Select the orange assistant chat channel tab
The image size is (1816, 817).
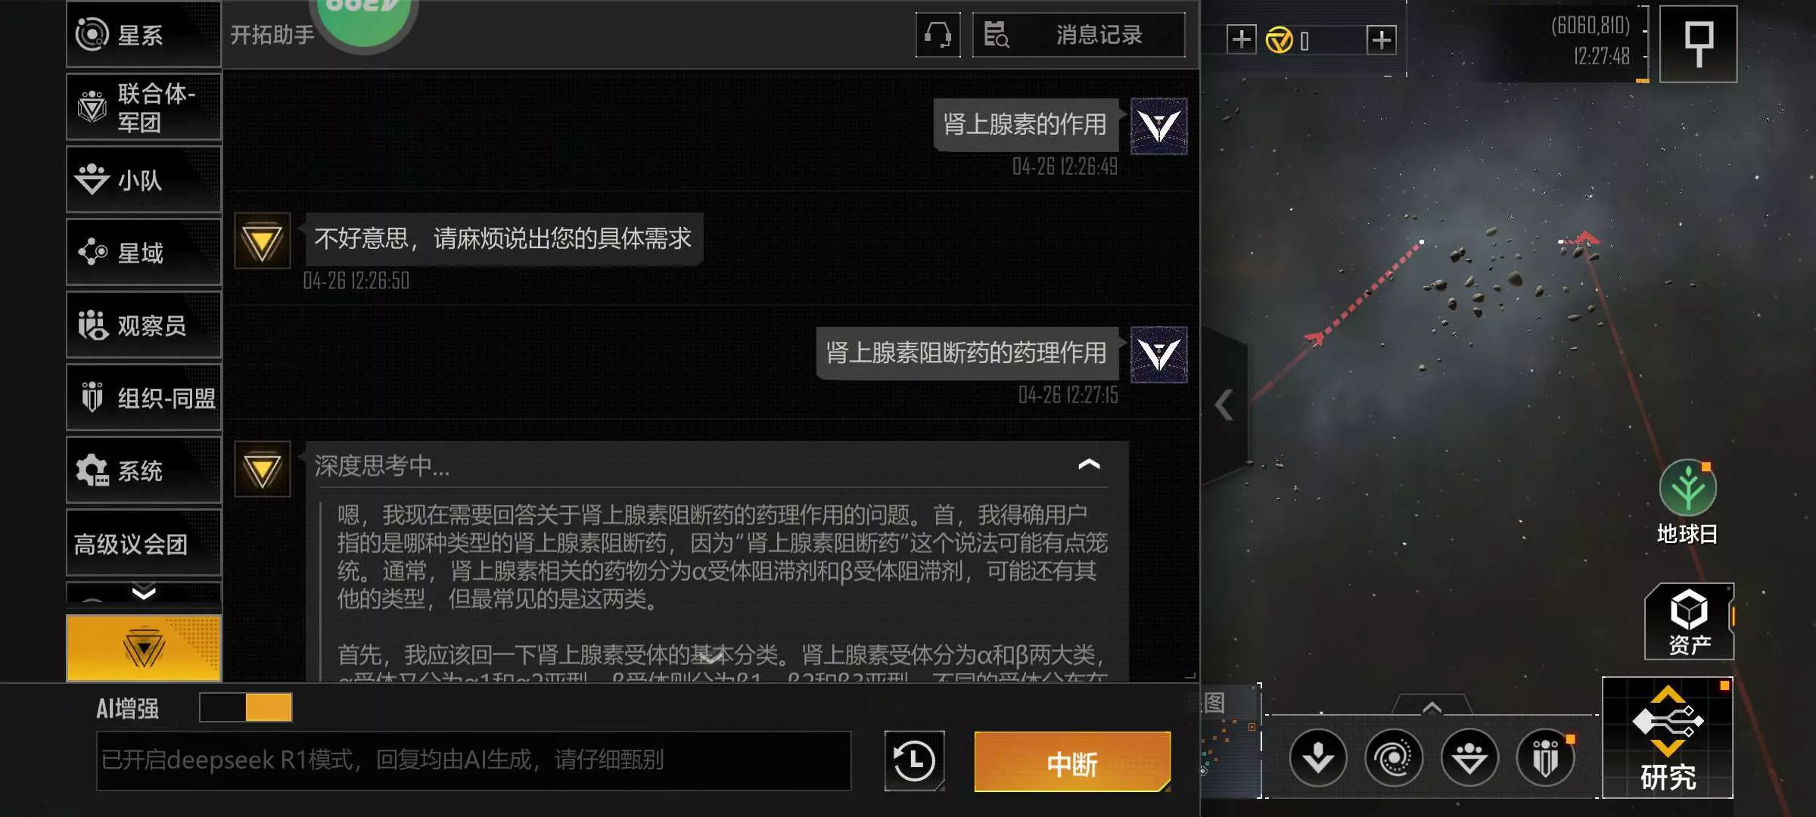point(144,648)
